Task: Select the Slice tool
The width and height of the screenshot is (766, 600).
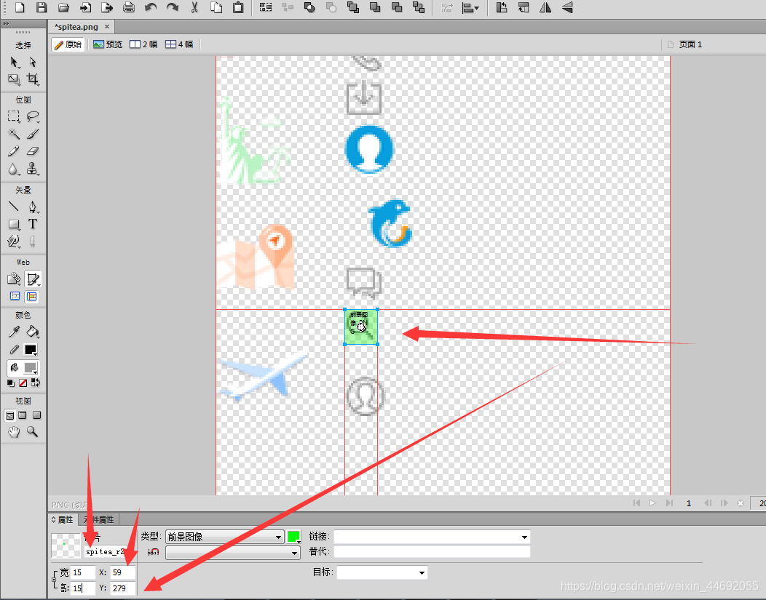Action: 33,279
